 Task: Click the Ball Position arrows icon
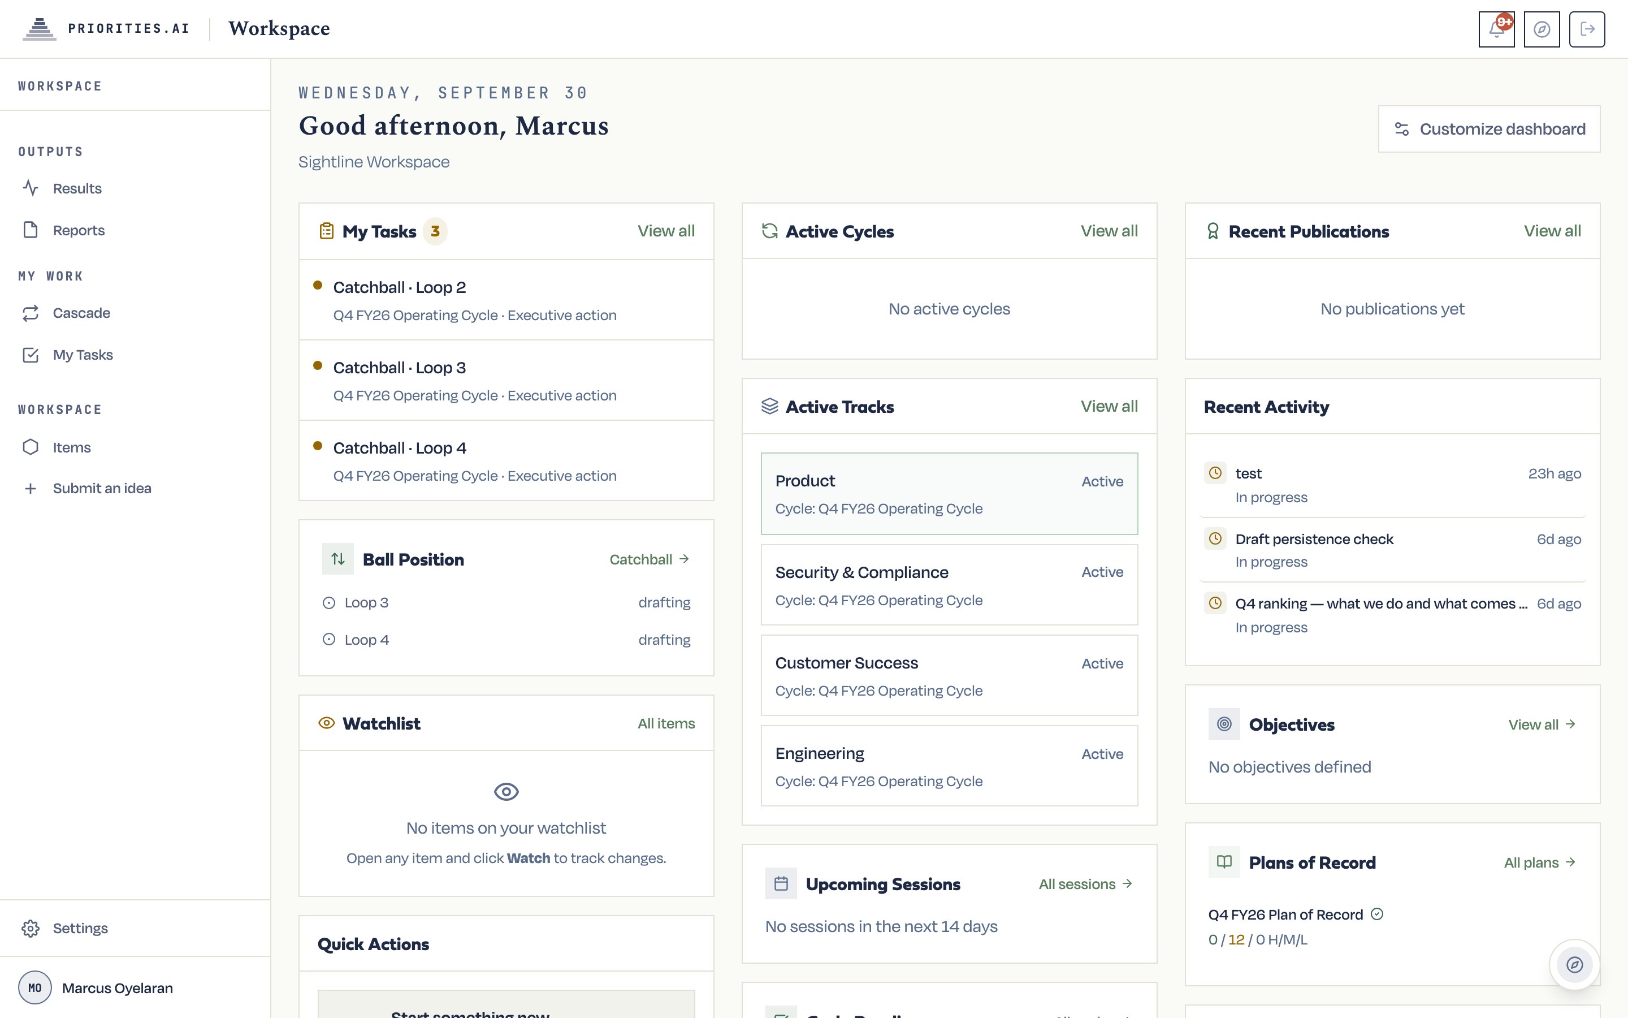click(337, 559)
